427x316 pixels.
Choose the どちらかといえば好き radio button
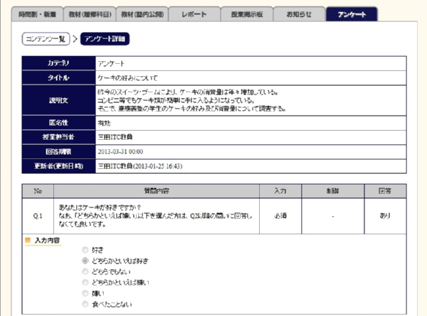point(86,261)
